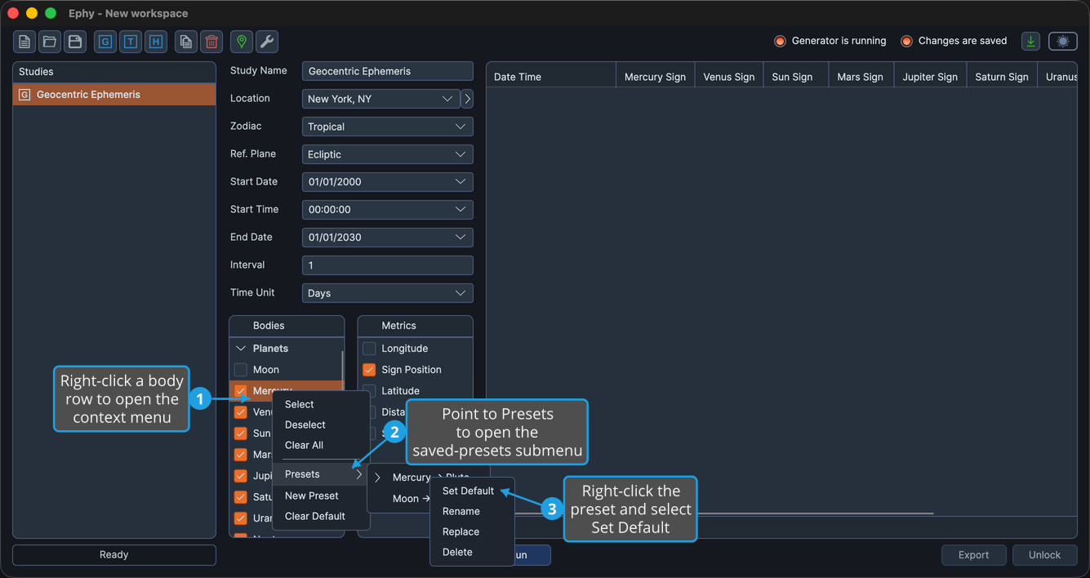Enable the Latitude metric checkbox
This screenshot has height=578, width=1090.
click(369, 391)
